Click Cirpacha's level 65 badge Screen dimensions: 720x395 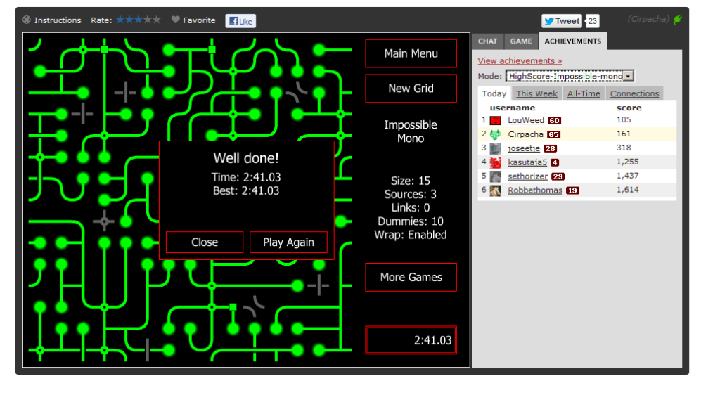553,135
